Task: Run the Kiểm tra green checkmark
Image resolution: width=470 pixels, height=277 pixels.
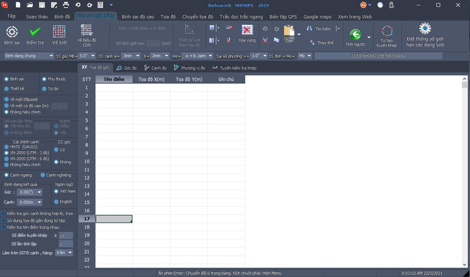Action: (35, 32)
